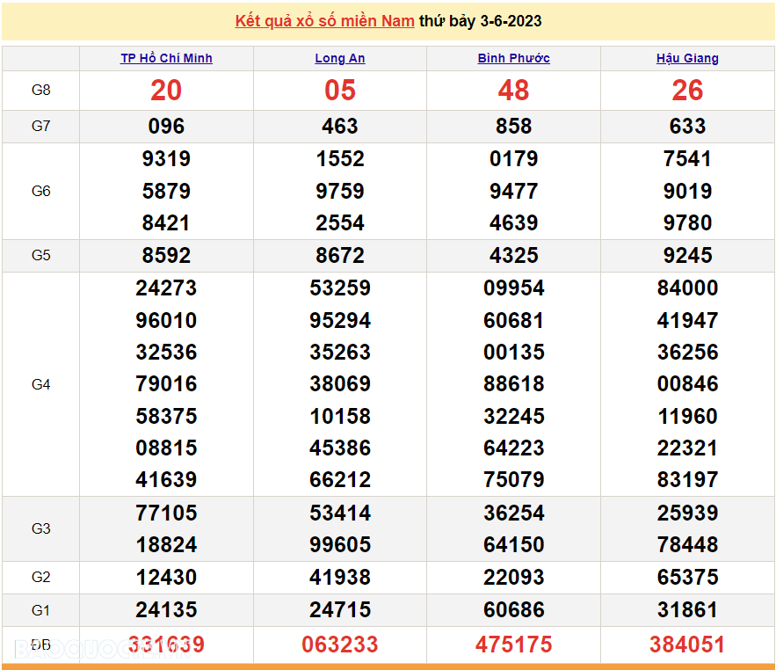Viewport: 776px width, 670px height.
Task: Click the G7 result 633 for Hậu Giang
Action: (687, 126)
